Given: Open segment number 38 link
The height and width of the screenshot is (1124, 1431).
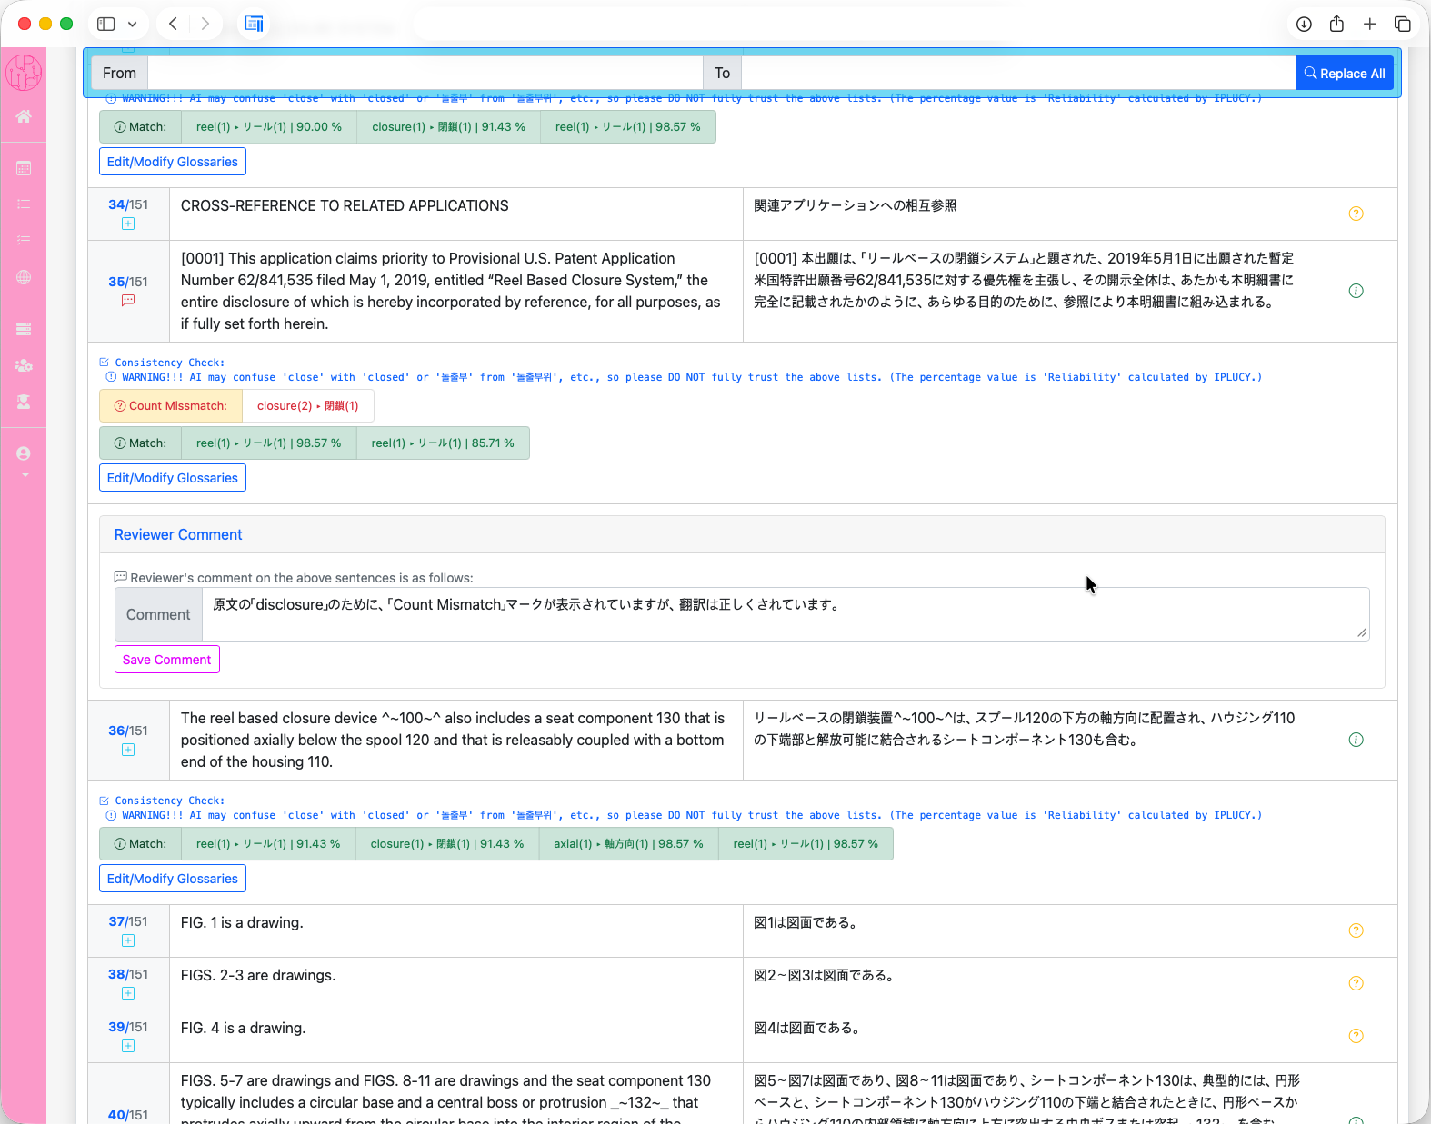Looking at the screenshot, I should pos(116,974).
